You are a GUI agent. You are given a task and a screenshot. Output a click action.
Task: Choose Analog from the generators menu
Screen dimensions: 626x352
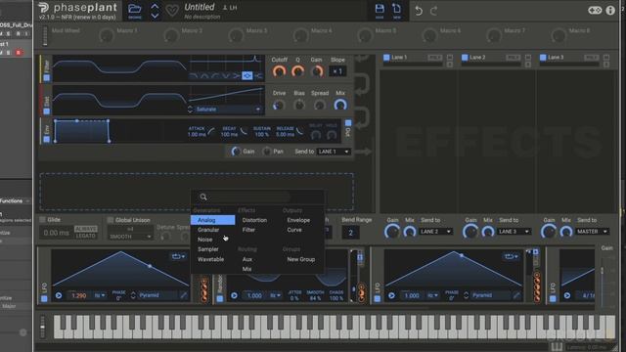(x=213, y=220)
